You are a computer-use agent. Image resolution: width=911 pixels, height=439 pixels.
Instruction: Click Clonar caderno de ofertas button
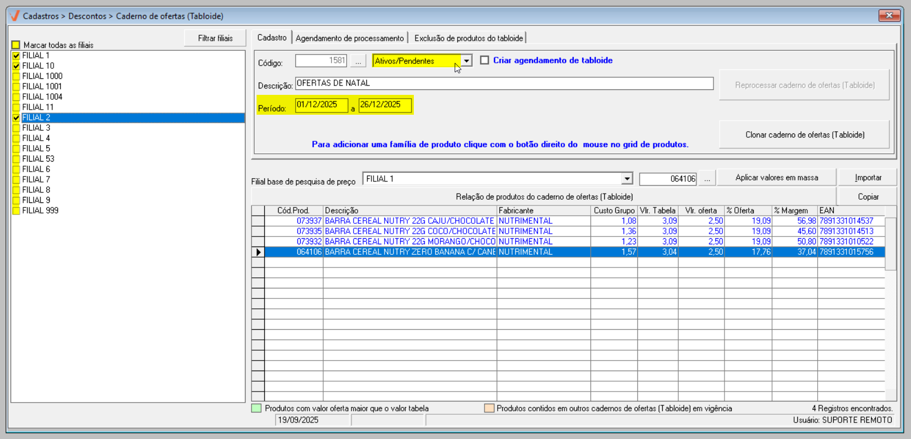coord(805,135)
